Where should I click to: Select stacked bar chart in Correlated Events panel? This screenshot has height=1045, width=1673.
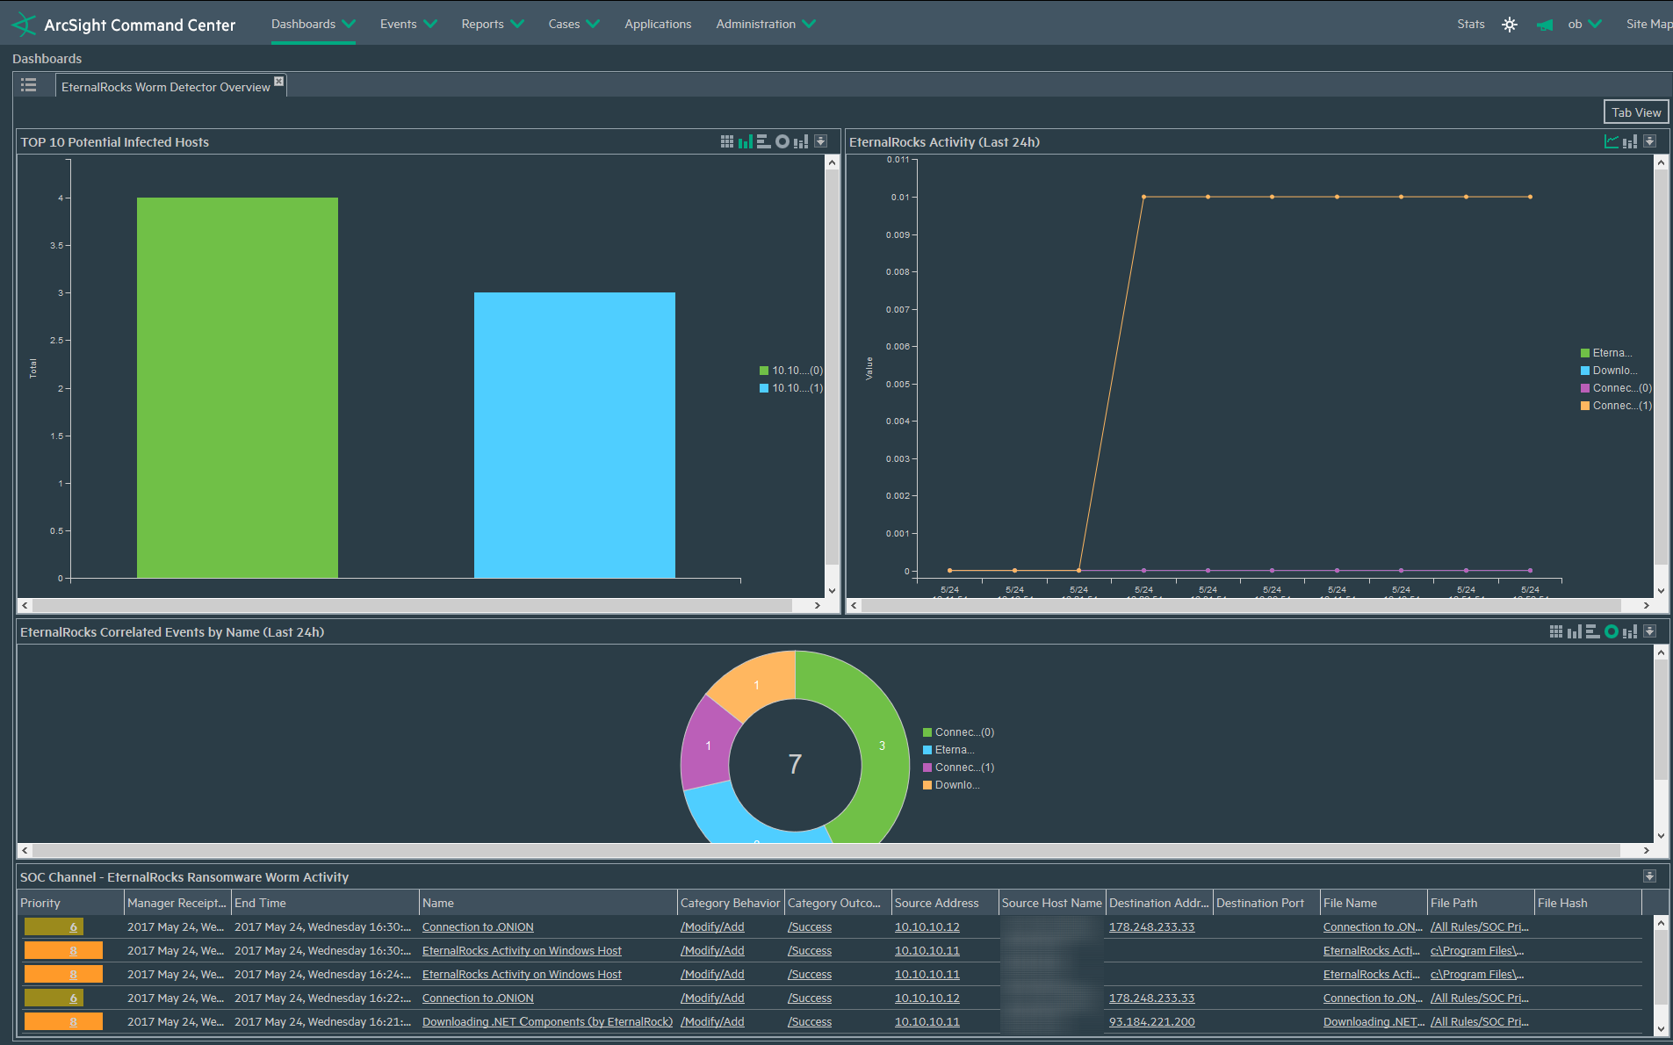pos(1629,631)
